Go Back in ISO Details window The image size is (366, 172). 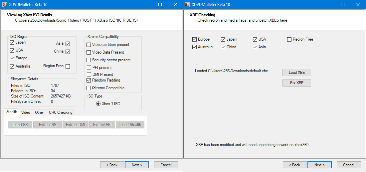(x=112, y=165)
